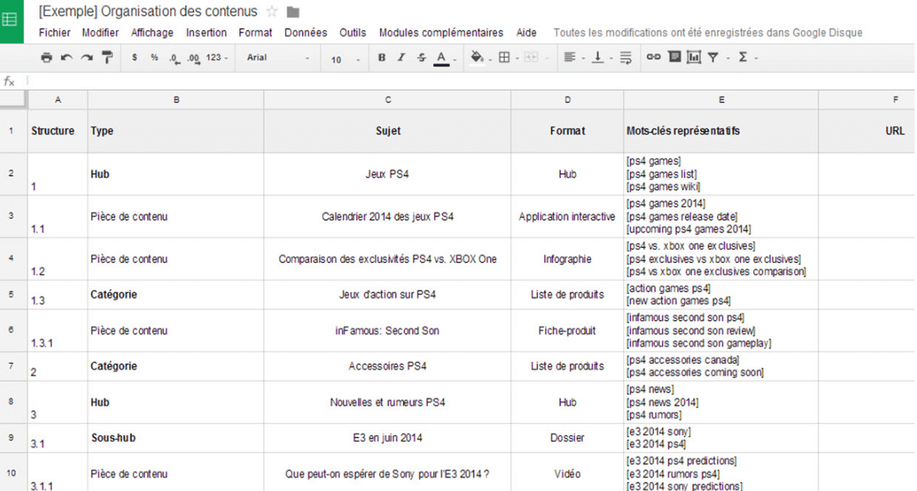
Task: Insert a comment using the toolbar icon
Action: click(674, 57)
